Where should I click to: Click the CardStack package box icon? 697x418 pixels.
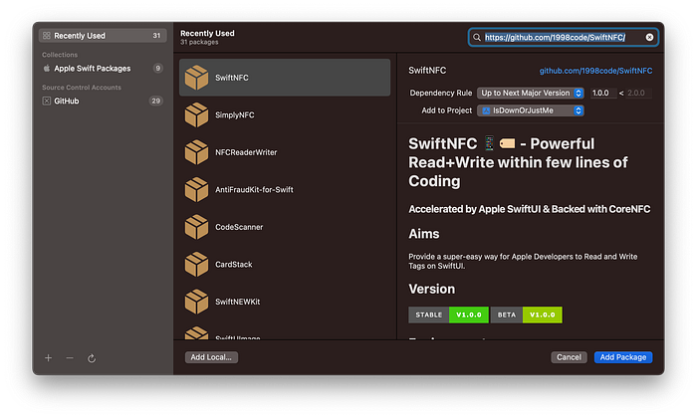coord(196,264)
